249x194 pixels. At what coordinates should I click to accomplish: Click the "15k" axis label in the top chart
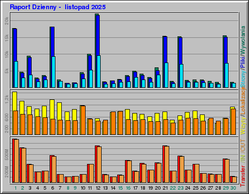(x=7, y=38)
